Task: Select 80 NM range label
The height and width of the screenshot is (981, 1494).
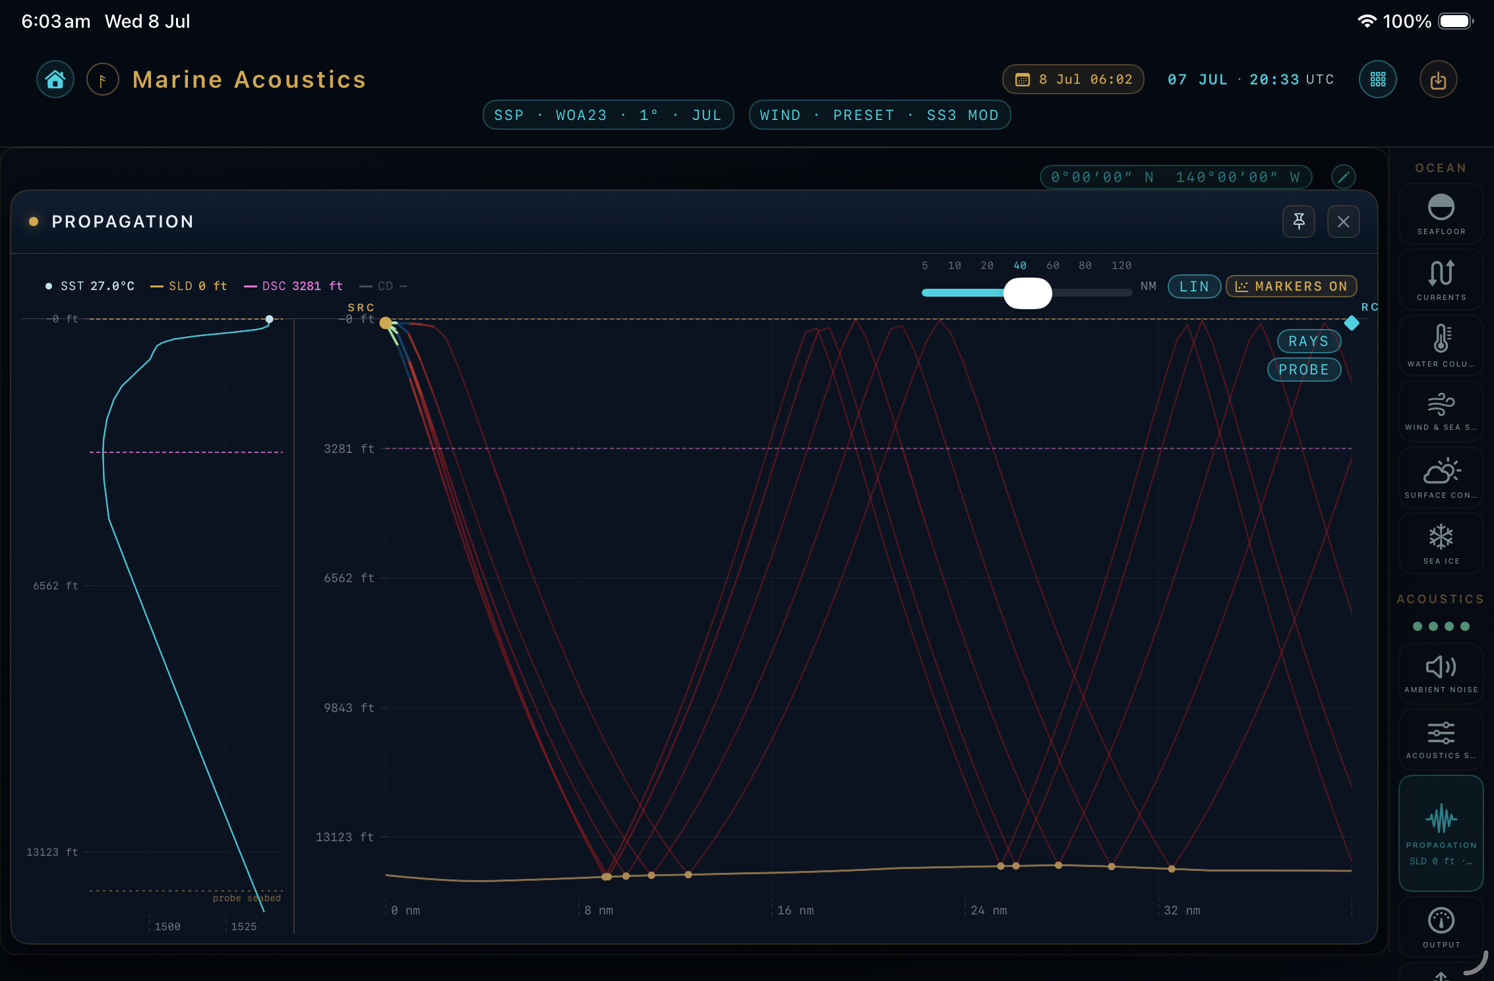Action: point(1085,266)
